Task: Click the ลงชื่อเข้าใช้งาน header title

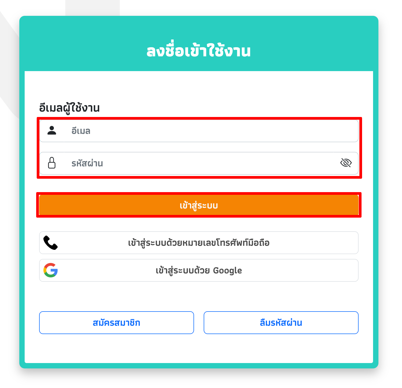Action: point(199,51)
